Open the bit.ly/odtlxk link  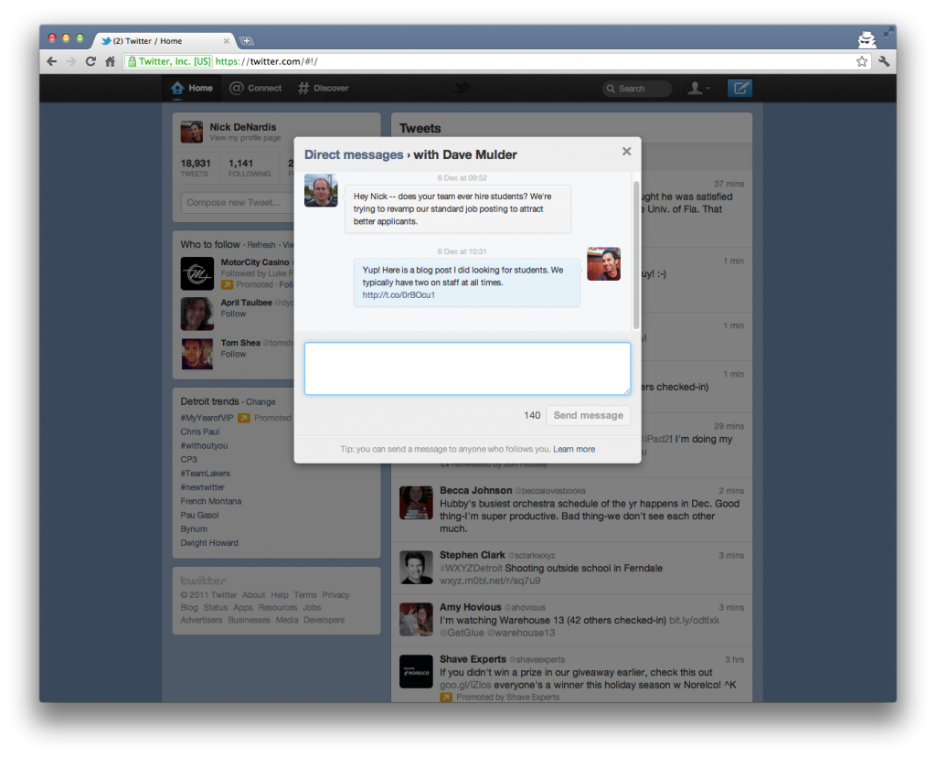coord(695,620)
